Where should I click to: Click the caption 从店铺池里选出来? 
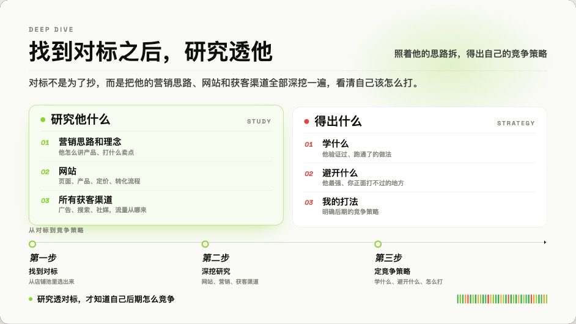(x=51, y=282)
